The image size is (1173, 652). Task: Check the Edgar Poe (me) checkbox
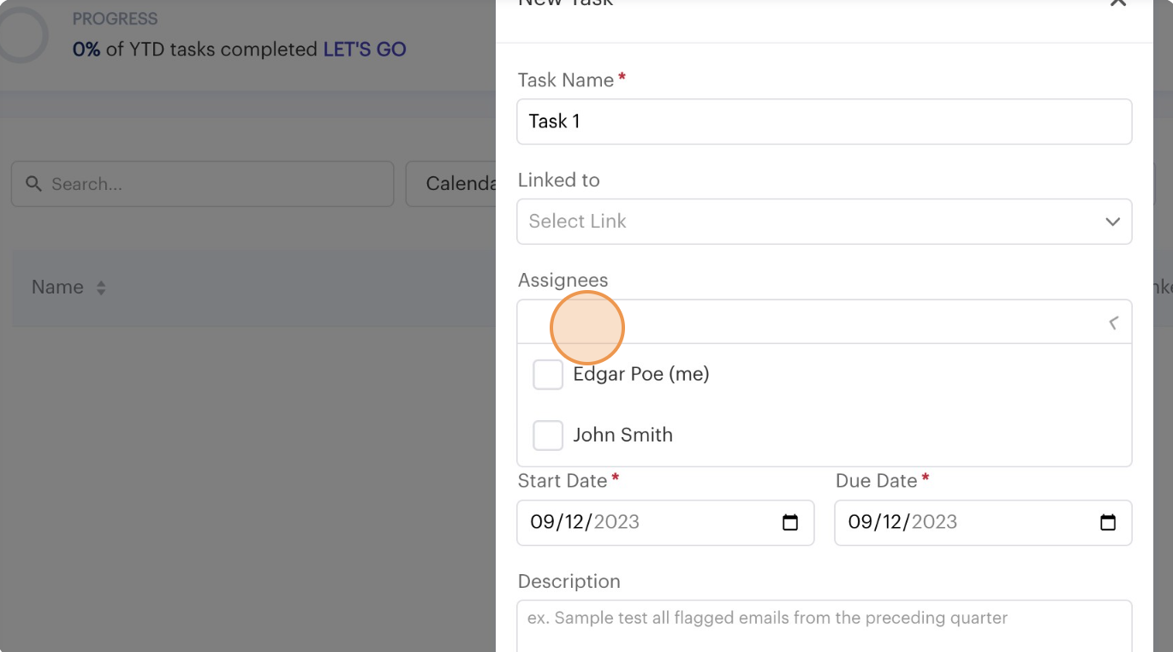tap(548, 375)
